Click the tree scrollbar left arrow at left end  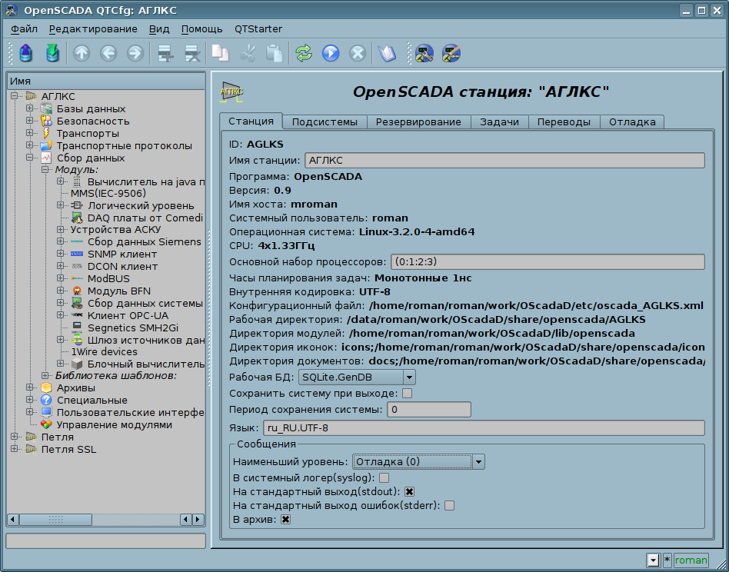(x=13, y=519)
